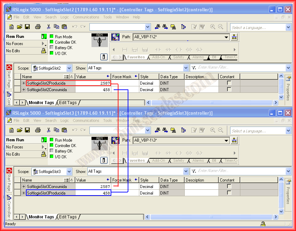Click New file icon in SoftlogixSlot2 toolbar
Screen dimensions: 296x231
12,27
